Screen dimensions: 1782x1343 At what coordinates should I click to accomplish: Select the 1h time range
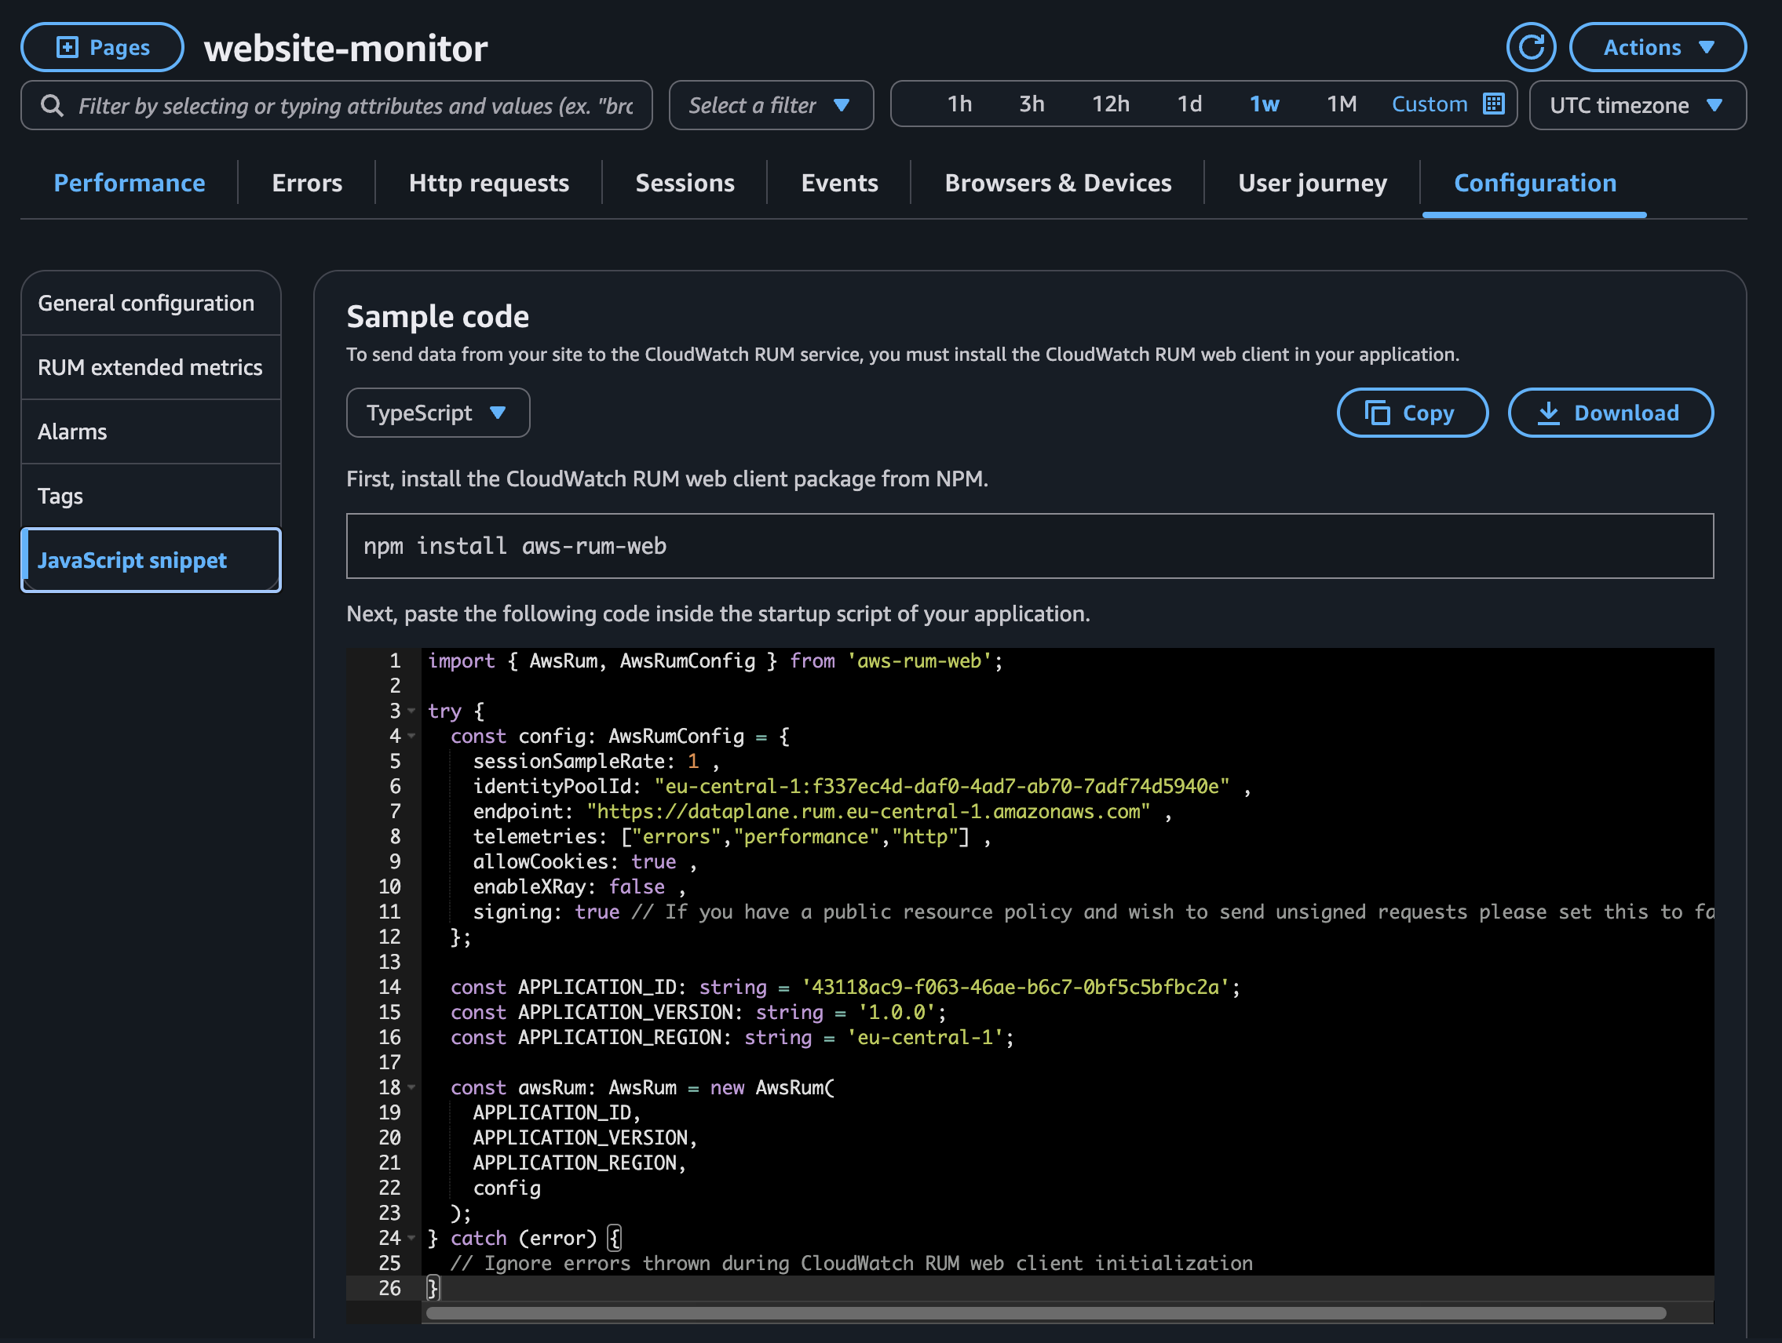click(x=959, y=103)
